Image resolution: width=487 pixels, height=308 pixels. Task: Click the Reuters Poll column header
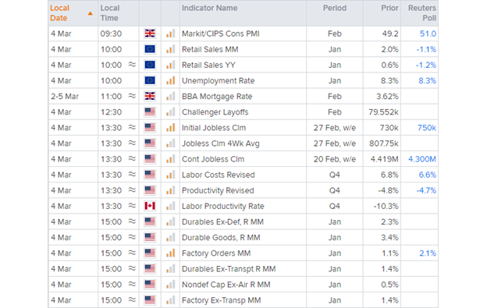coord(422,13)
